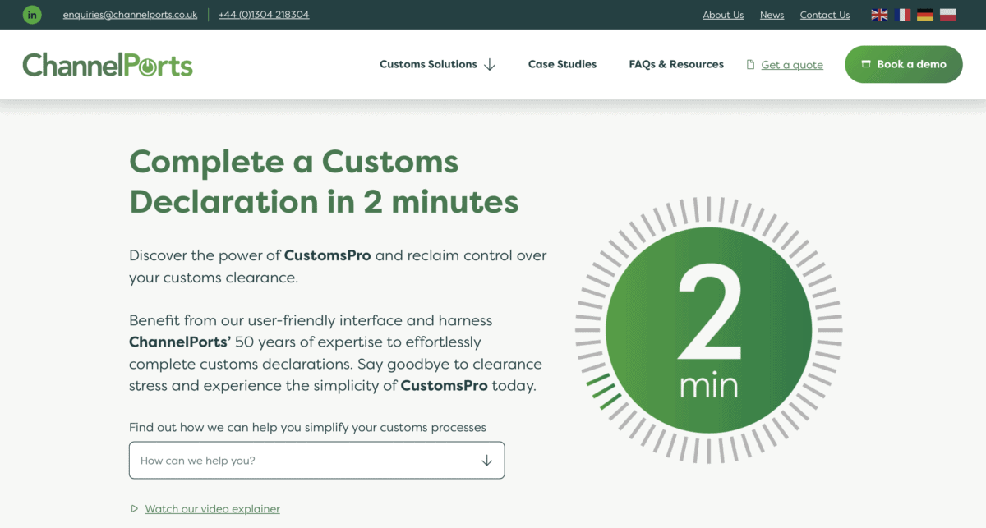The height and width of the screenshot is (528, 986).
Task: Go to FAQs & Resources
Action: pos(676,64)
